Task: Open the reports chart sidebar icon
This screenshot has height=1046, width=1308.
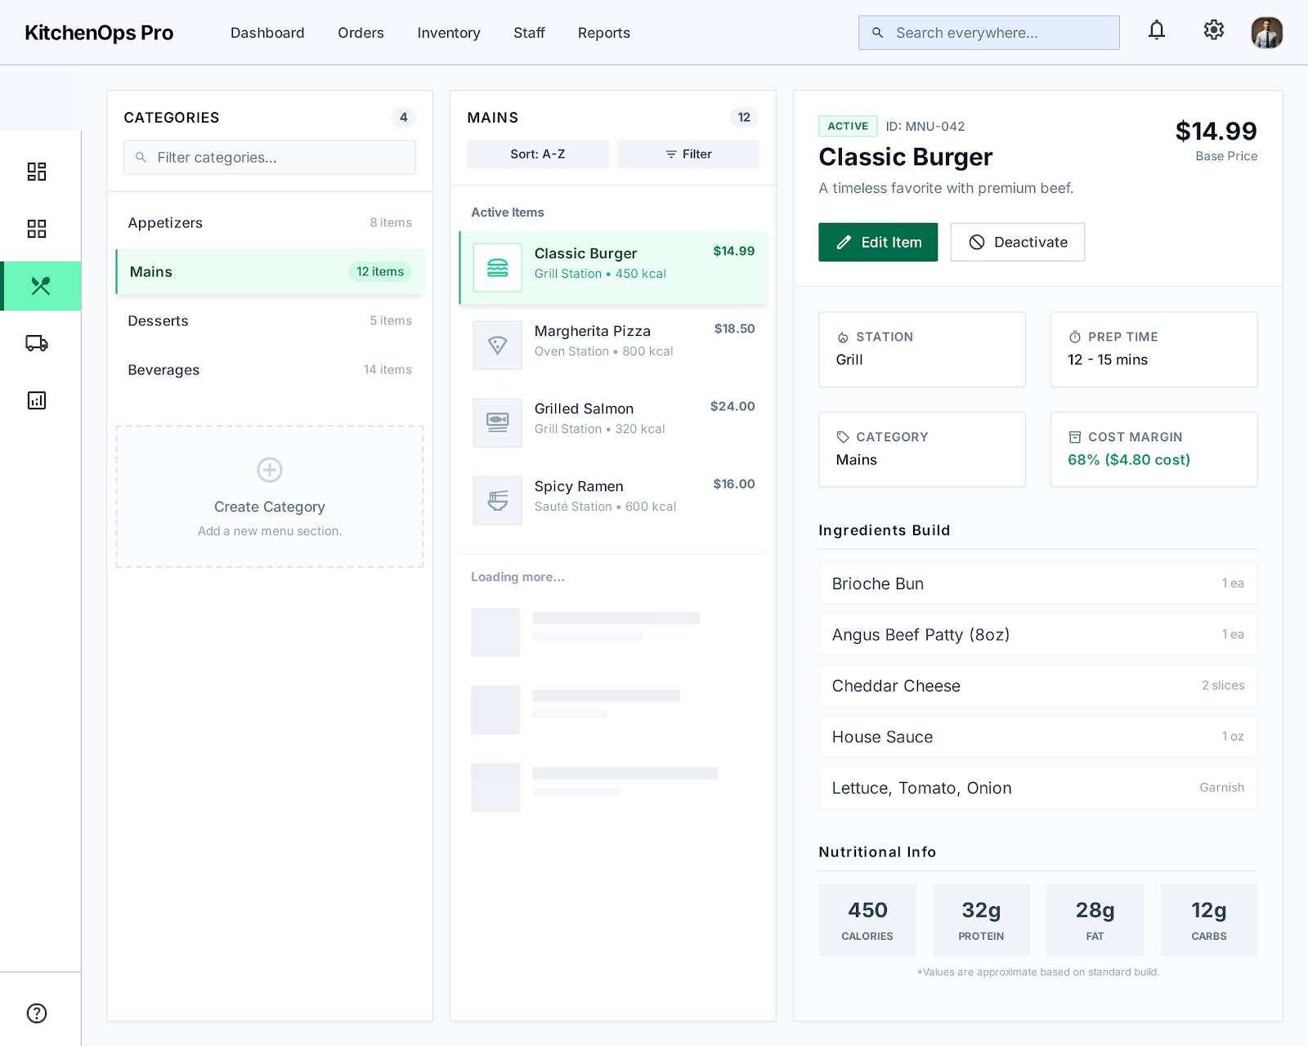Action: (37, 400)
